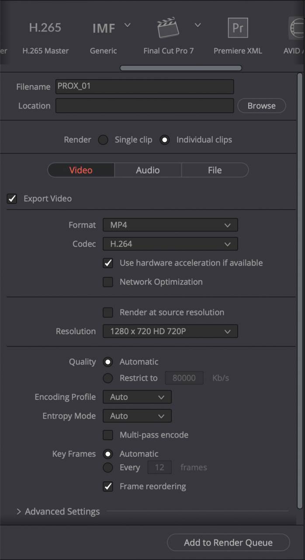Image resolution: width=305 pixels, height=560 pixels.
Task: Choose the IMF Generic preset icon
Action: 103,28
